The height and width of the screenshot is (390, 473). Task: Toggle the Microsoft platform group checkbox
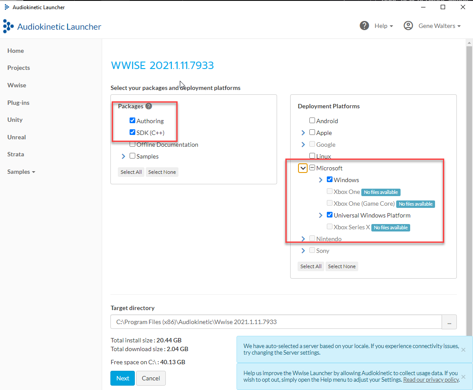(312, 168)
